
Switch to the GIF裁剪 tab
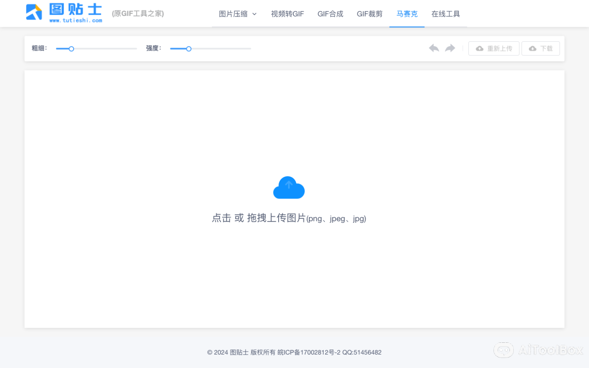point(369,13)
